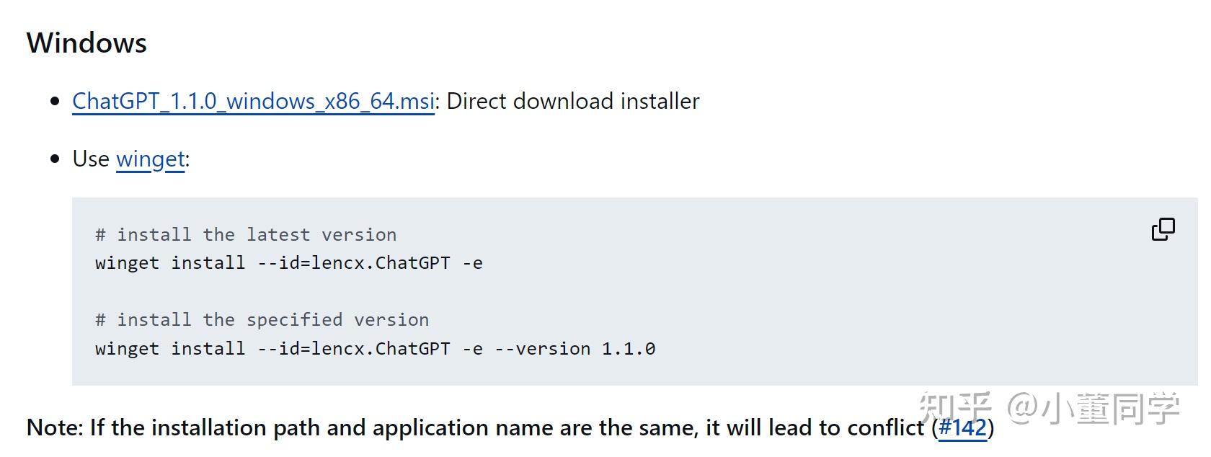Click the first winget install command line
The height and width of the screenshot is (457, 1211).
(x=288, y=263)
